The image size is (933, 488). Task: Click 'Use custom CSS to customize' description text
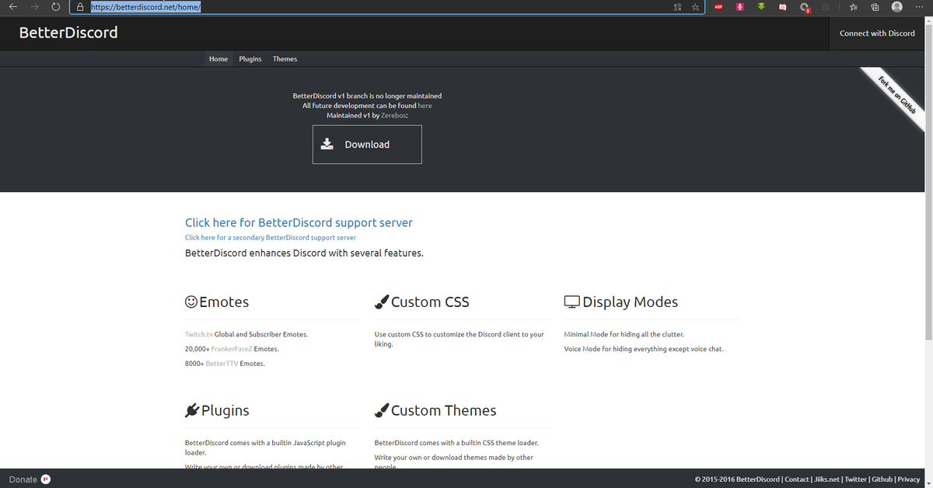(x=459, y=340)
